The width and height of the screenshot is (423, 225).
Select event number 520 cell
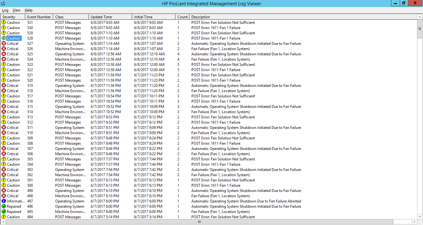(x=30, y=80)
